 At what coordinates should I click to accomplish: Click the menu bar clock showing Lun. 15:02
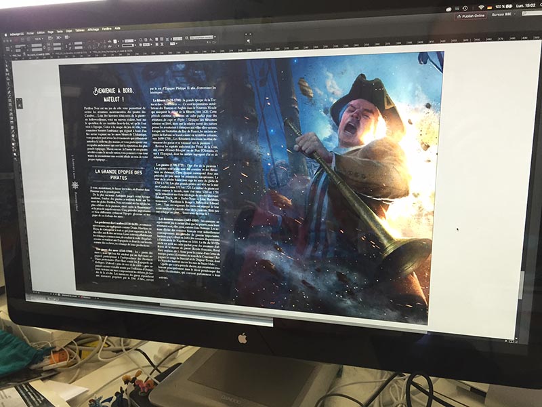pos(525,7)
